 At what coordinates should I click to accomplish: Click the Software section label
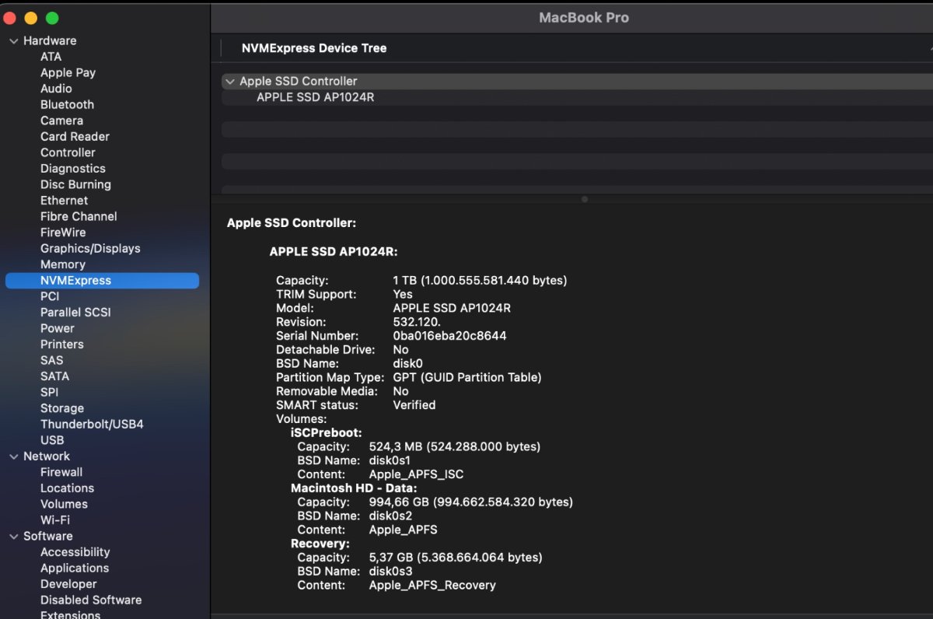[x=48, y=537]
